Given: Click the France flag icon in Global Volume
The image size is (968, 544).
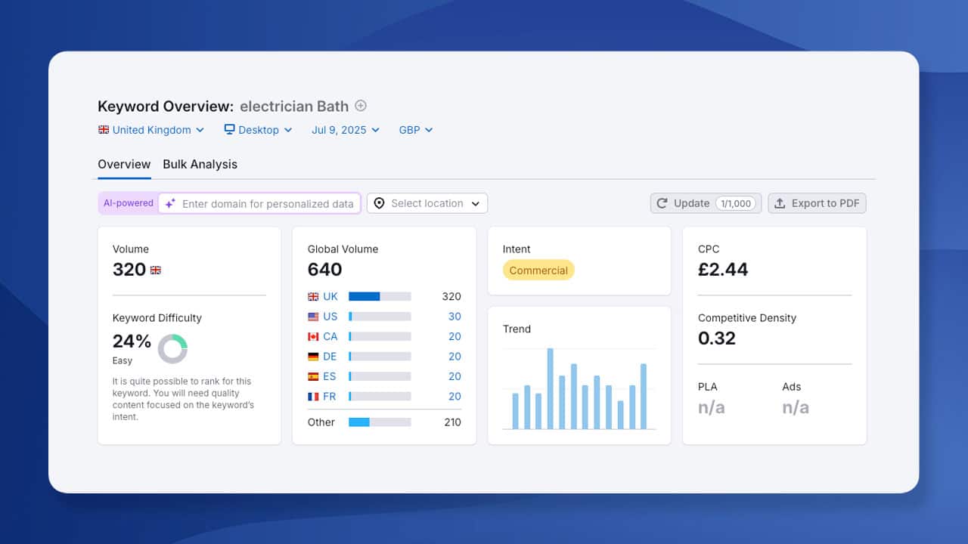Looking at the screenshot, I should (x=313, y=397).
